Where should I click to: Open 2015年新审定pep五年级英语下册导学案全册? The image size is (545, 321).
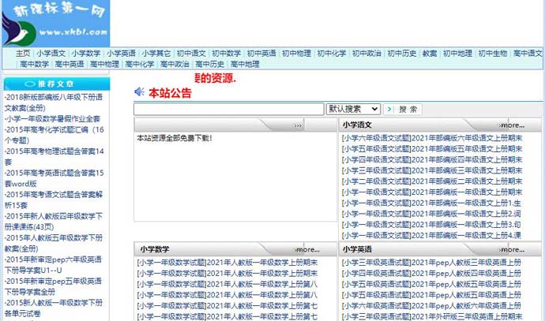(x=53, y=286)
